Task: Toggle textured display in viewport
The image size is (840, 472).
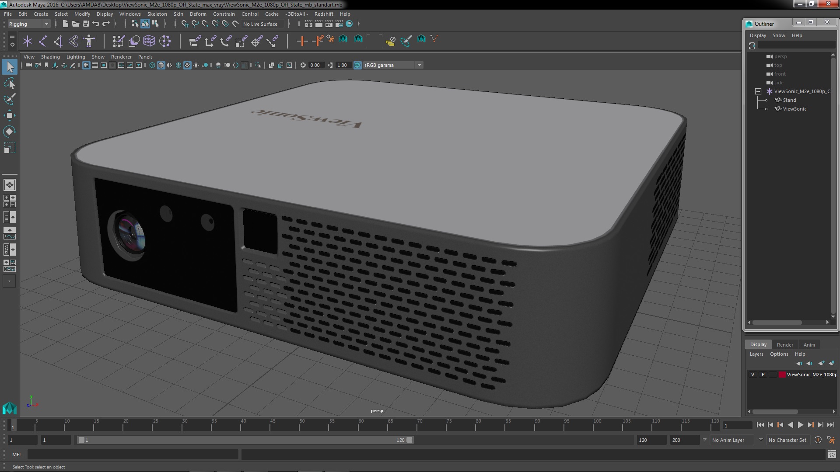Action: pyautogui.click(x=187, y=65)
